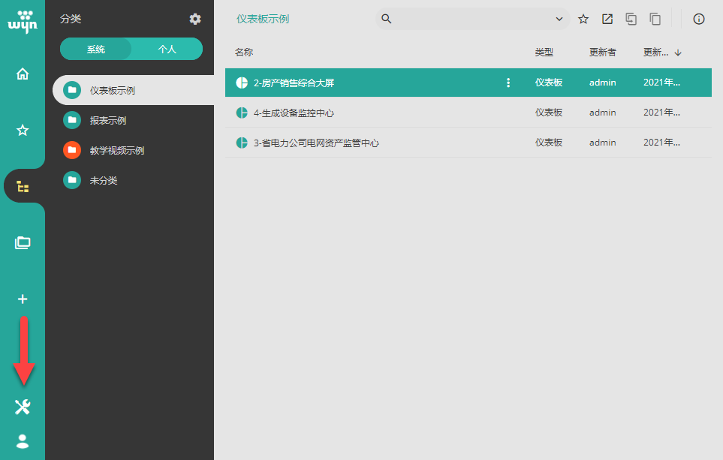Click folder icon of 报表示例
Screen dimensions: 723x460
pos(72,120)
